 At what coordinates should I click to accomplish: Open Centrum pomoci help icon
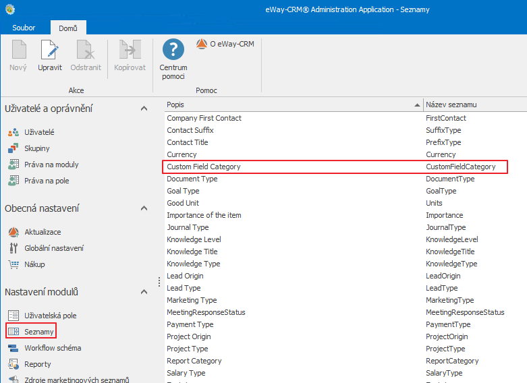click(x=173, y=49)
